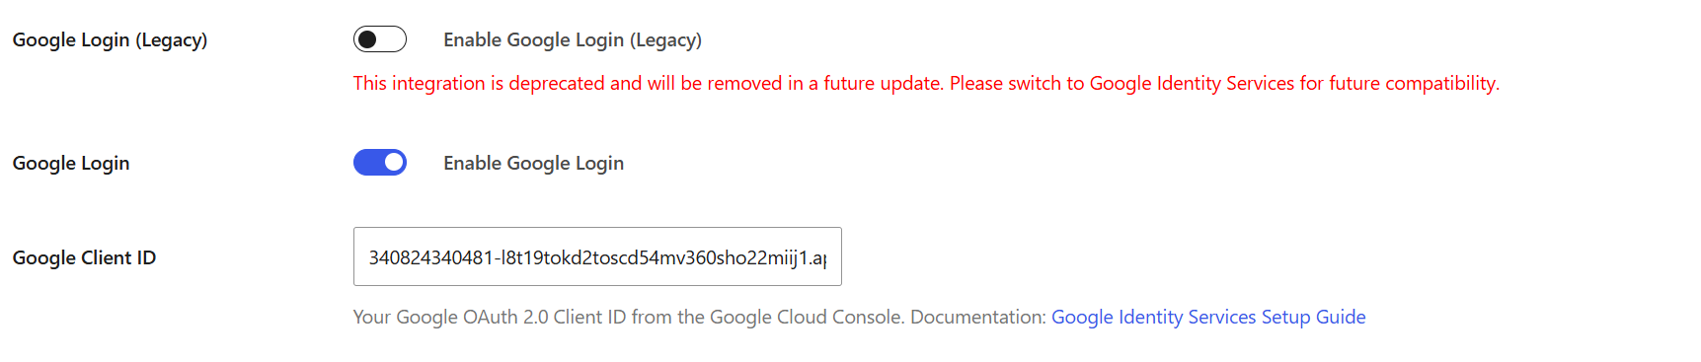The height and width of the screenshot is (362, 1701).
Task: Enable the Google Login (Legacy) toggle switch
Action: (380, 39)
